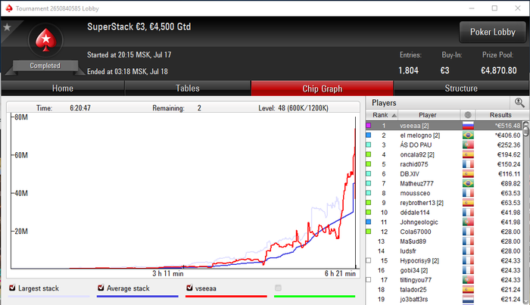The width and height of the screenshot is (530, 305).
Task: Check the box next to tiltingyou77 row
Action: (x=369, y=280)
